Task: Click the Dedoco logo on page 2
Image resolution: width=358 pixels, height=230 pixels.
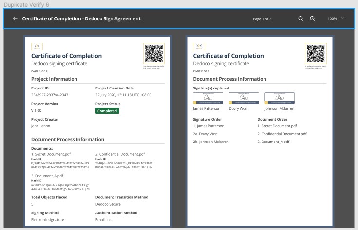Action: click(x=199, y=46)
